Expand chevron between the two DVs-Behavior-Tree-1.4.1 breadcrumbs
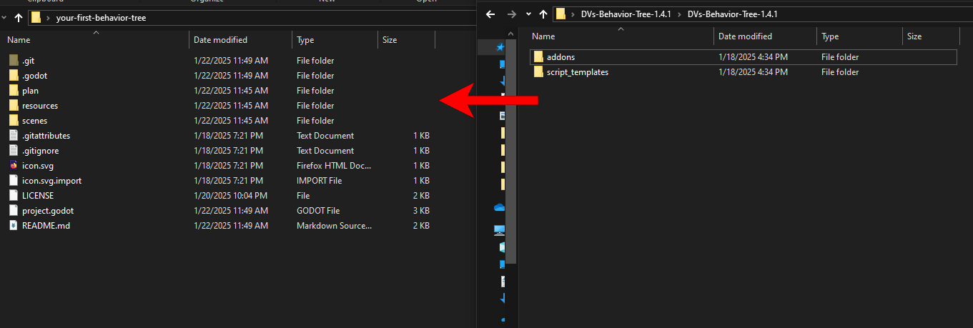Viewport: 973px width, 328px height. 680,14
